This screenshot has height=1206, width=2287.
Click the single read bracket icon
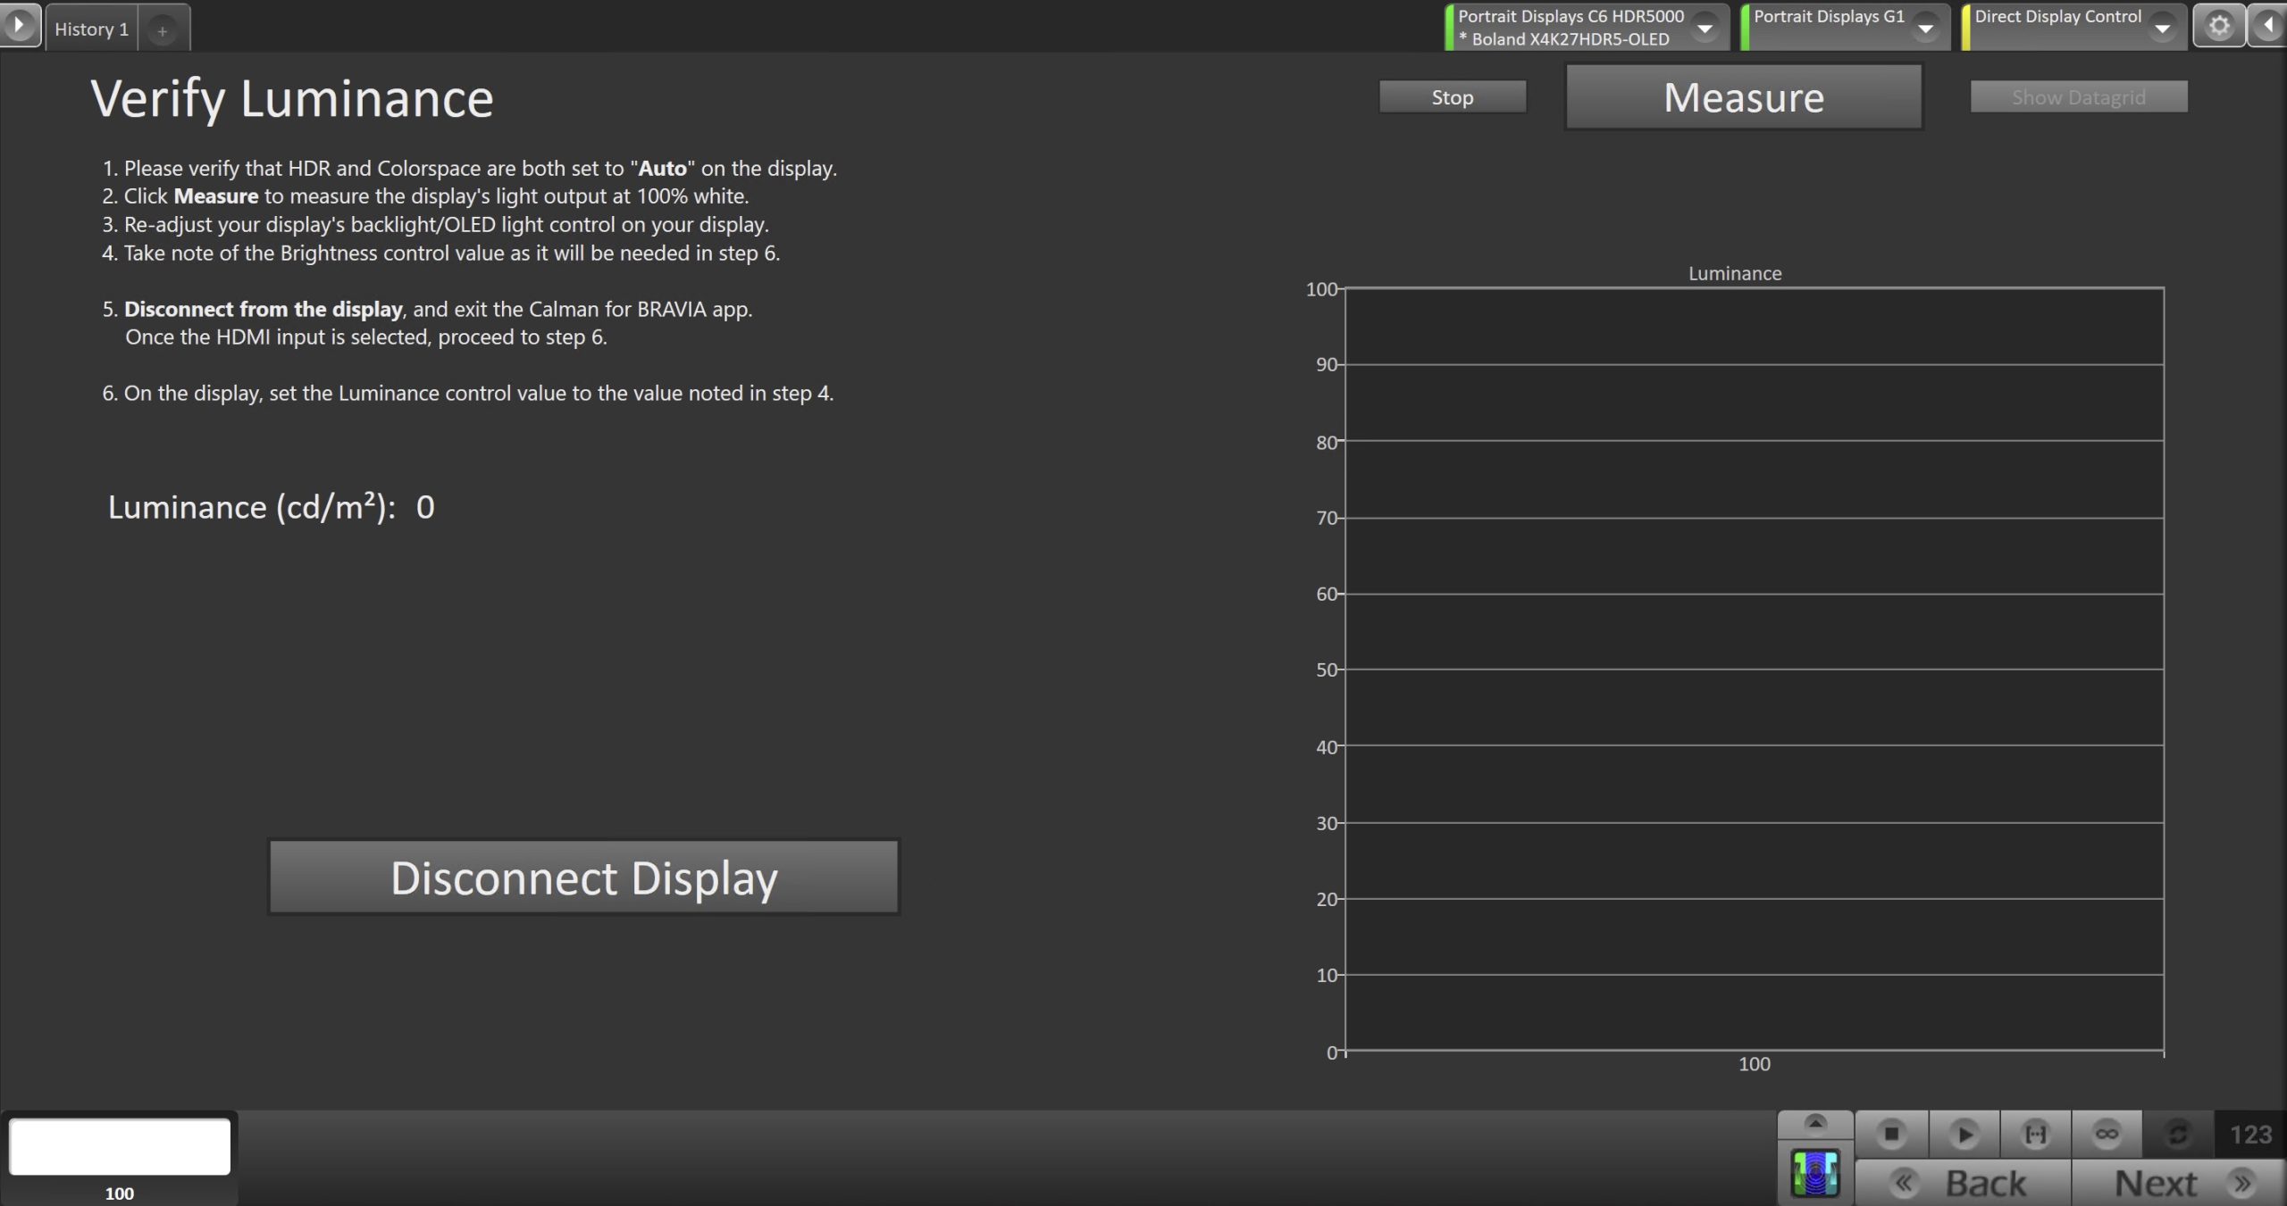(x=2035, y=1134)
